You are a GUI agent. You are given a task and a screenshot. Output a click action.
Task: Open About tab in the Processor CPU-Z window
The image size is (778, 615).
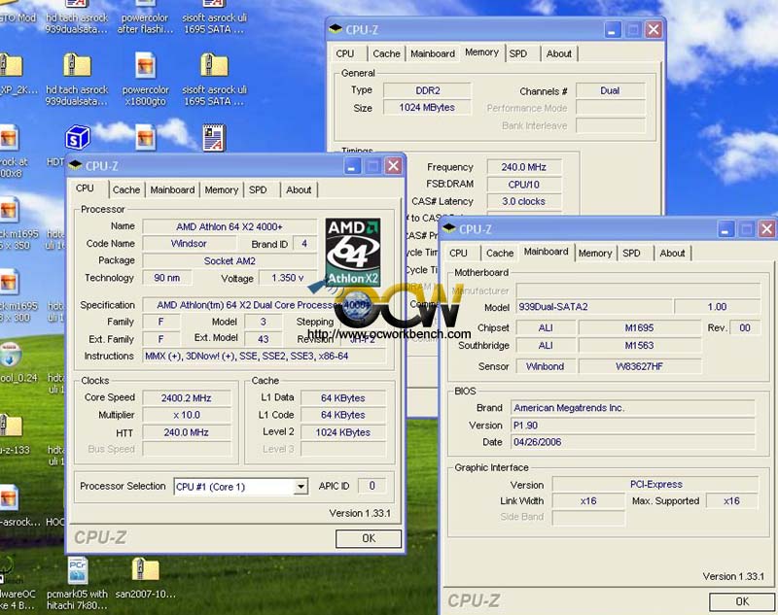[x=299, y=189]
